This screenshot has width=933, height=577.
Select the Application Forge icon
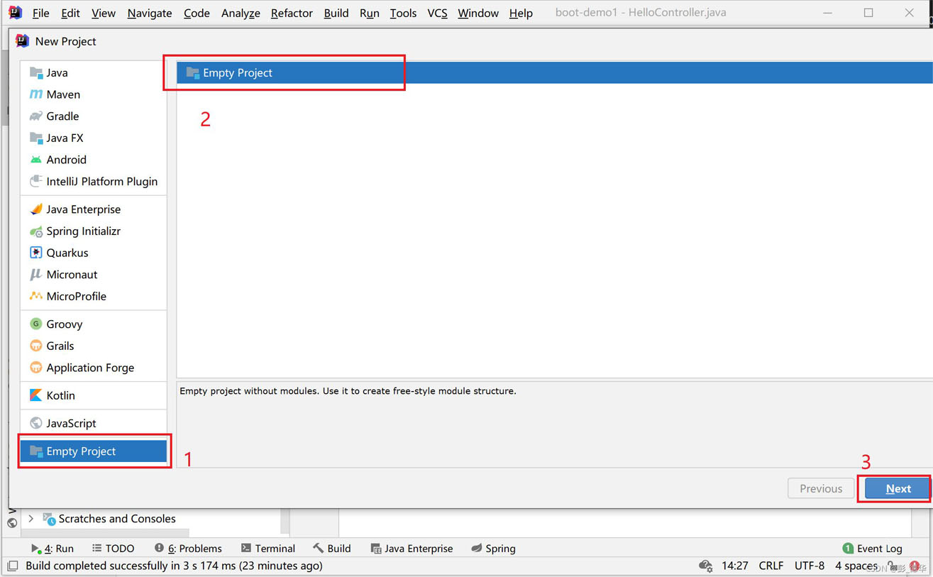(36, 368)
